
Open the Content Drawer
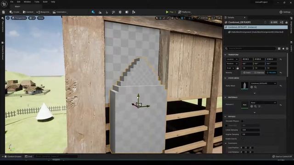(x=13, y=156)
